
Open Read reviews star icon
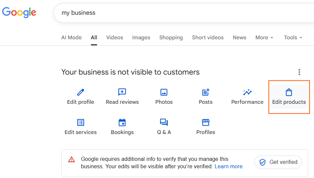tap(122, 92)
